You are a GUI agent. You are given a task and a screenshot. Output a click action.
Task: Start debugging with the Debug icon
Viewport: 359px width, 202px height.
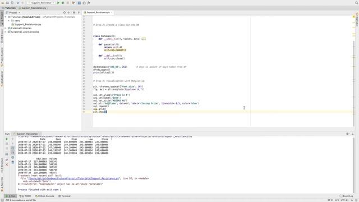pos(63,3)
